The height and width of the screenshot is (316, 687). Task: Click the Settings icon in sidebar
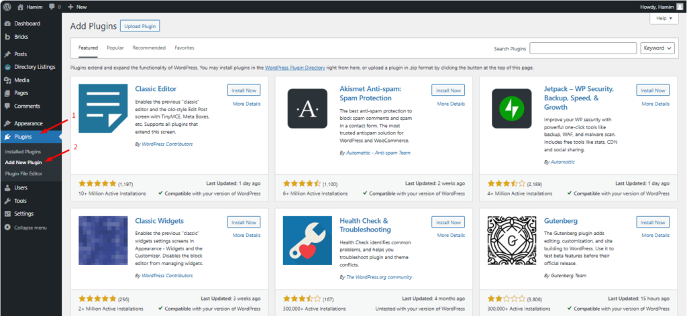click(x=7, y=214)
